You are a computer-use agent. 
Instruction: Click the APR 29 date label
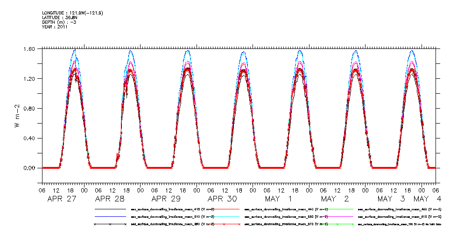tap(166, 199)
